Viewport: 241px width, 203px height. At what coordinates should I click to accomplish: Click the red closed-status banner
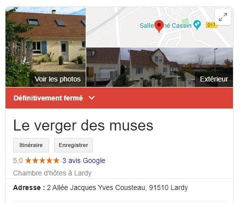[x=119, y=98]
